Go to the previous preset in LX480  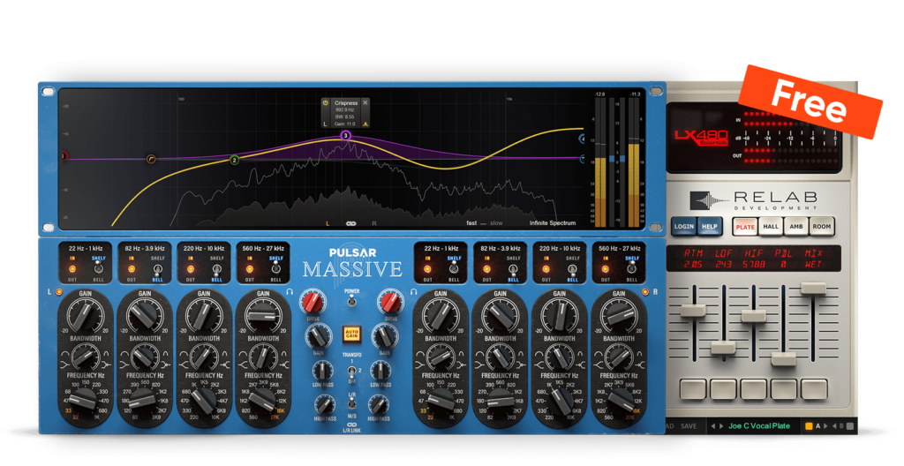pyautogui.click(x=713, y=426)
